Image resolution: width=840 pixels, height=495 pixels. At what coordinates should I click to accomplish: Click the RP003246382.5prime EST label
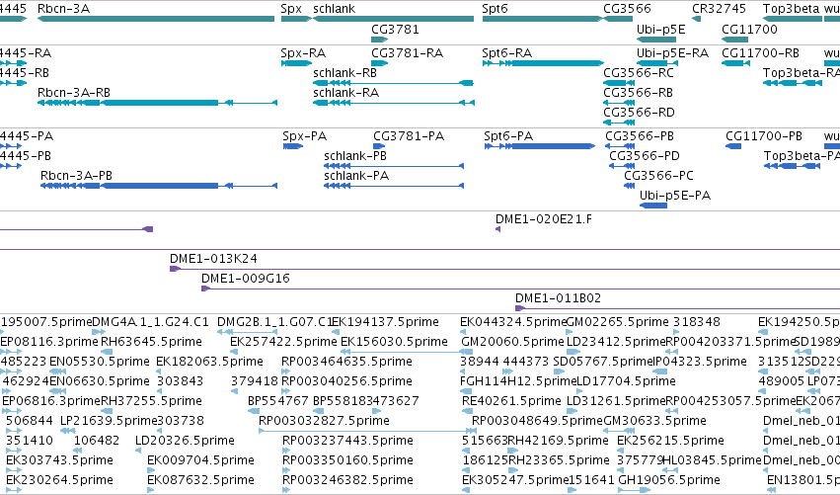347,480
